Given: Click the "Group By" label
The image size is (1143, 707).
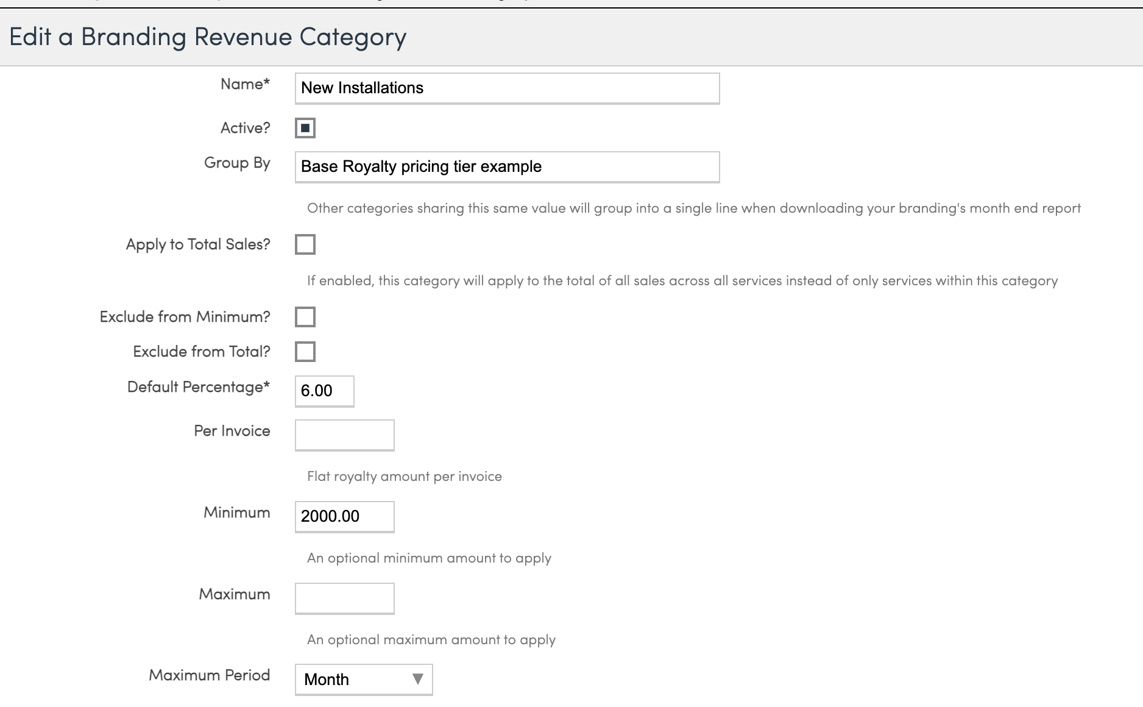Looking at the screenshot, I should 237,163.
